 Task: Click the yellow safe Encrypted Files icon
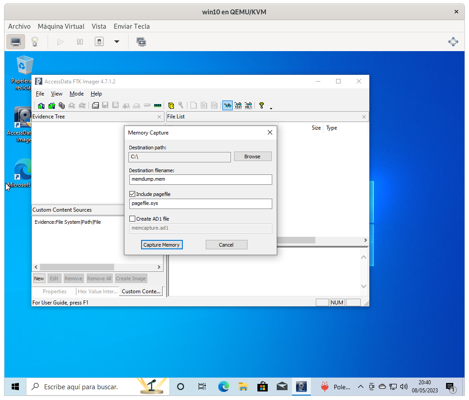pos(171,106)
